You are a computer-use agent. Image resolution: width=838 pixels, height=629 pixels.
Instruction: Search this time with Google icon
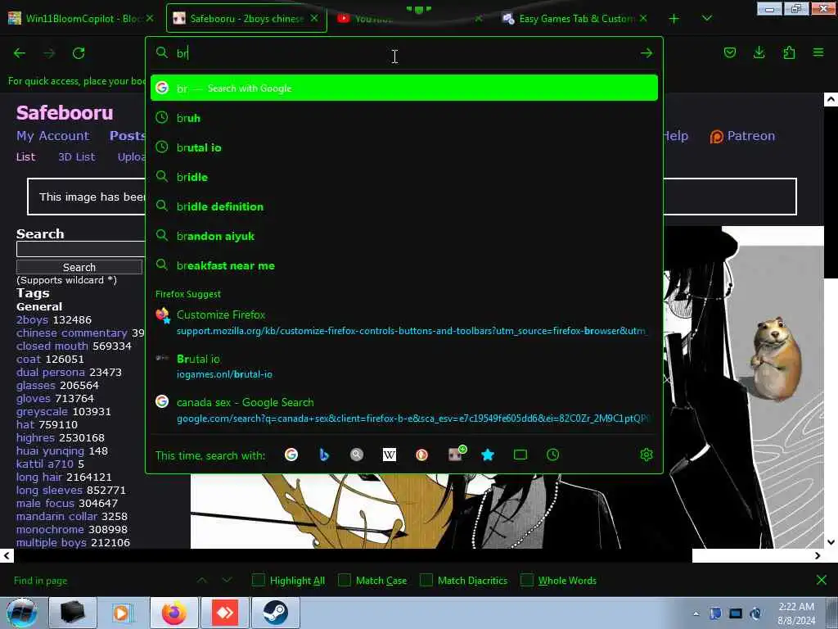[291, 455]
